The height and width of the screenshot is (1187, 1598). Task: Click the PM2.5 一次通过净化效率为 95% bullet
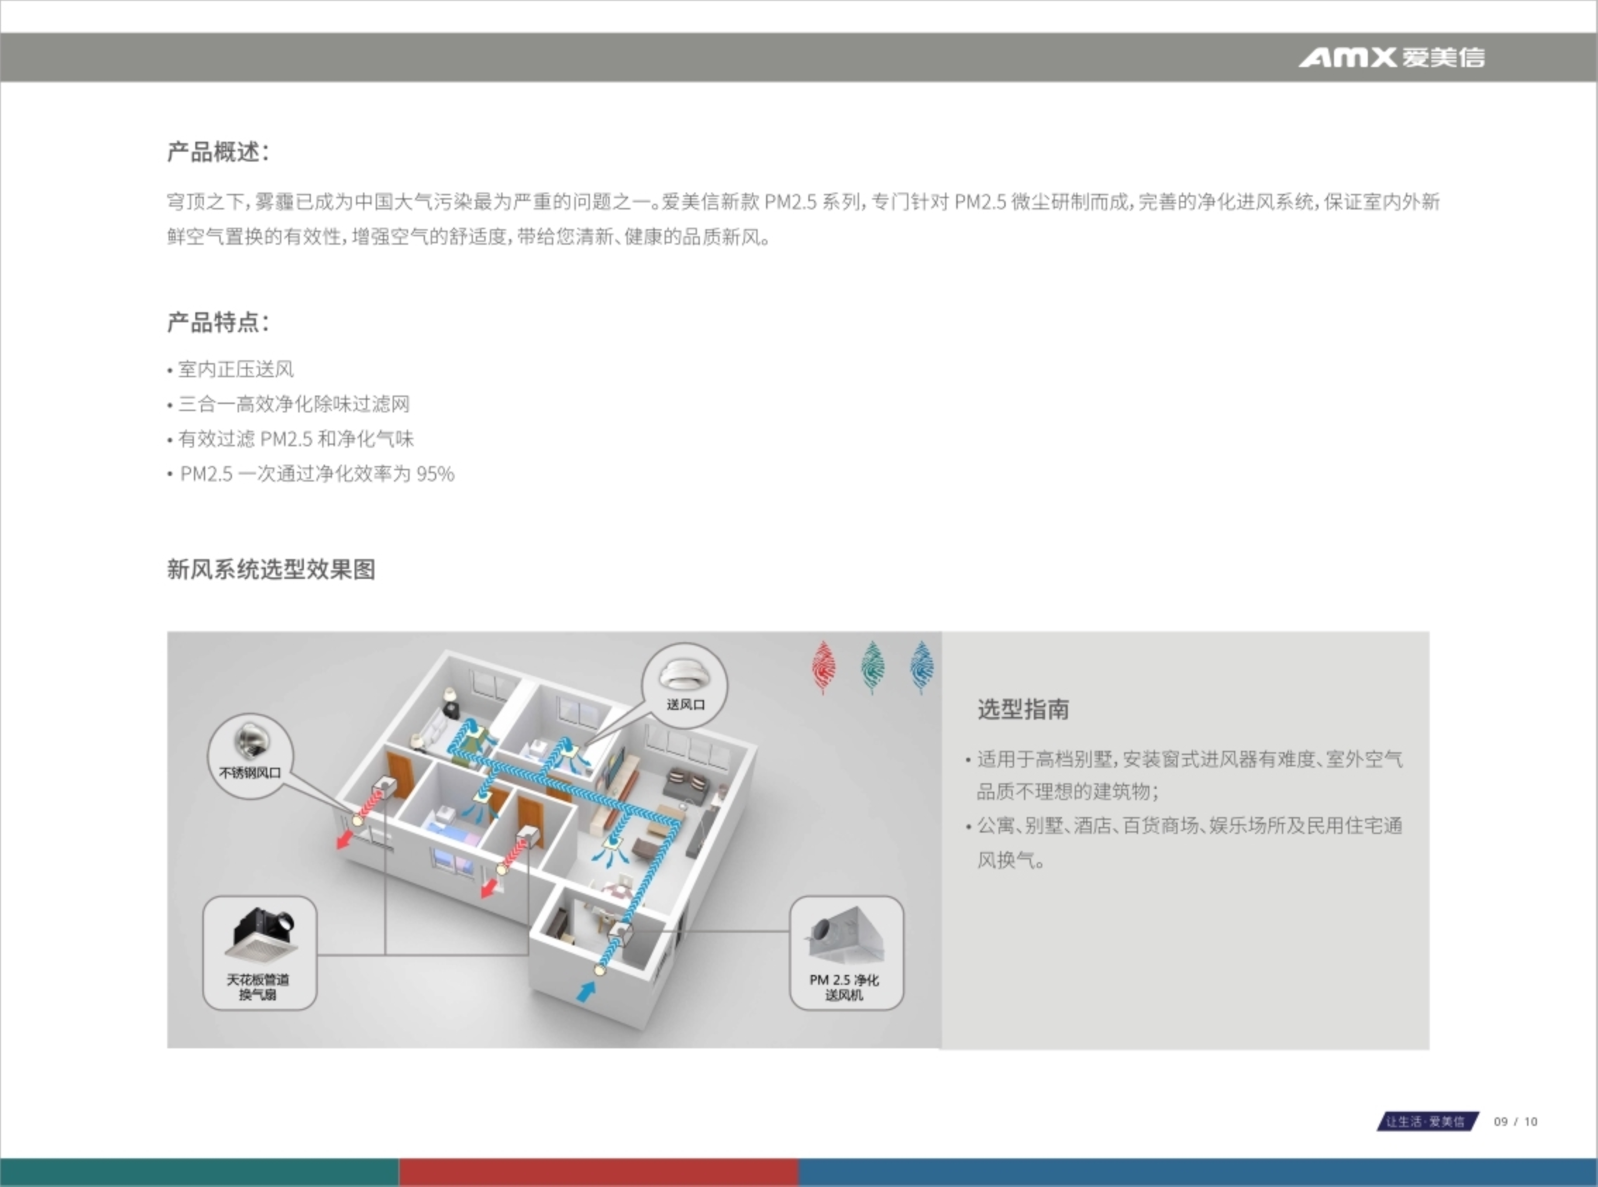[317, 473]
